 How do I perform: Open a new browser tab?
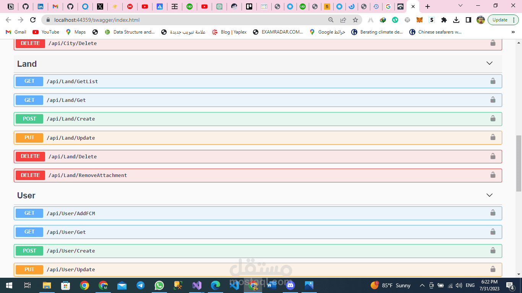point(428,6)
